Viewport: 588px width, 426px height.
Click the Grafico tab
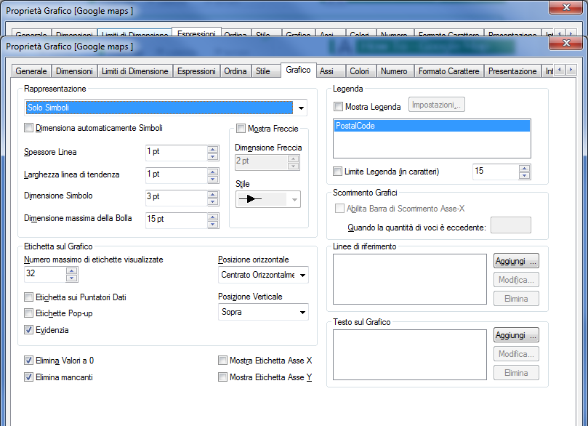(298, 70)
